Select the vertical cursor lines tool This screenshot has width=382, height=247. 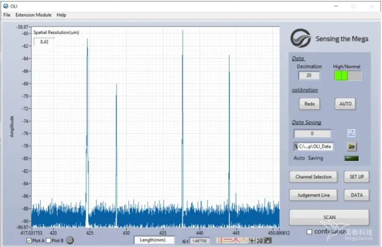pos(219,240)
